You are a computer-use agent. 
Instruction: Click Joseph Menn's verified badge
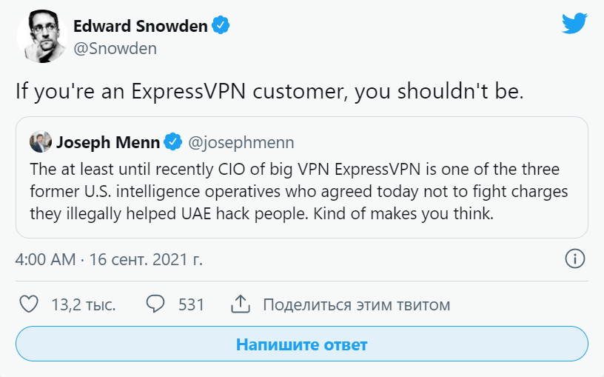(172, 141)
